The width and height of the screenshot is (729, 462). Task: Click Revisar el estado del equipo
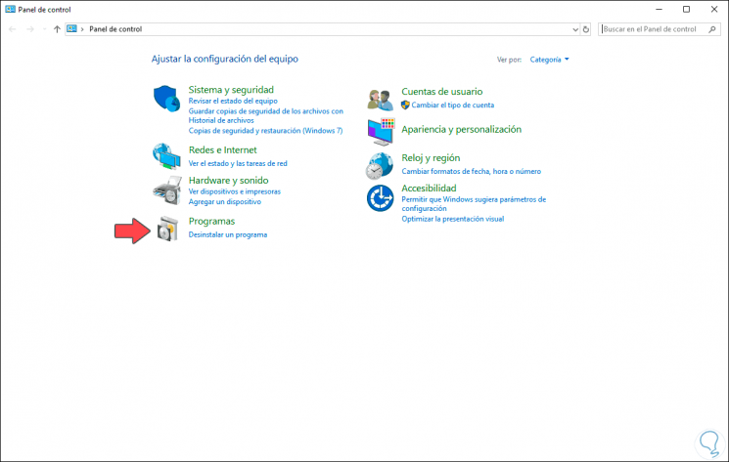pos(233,101)
